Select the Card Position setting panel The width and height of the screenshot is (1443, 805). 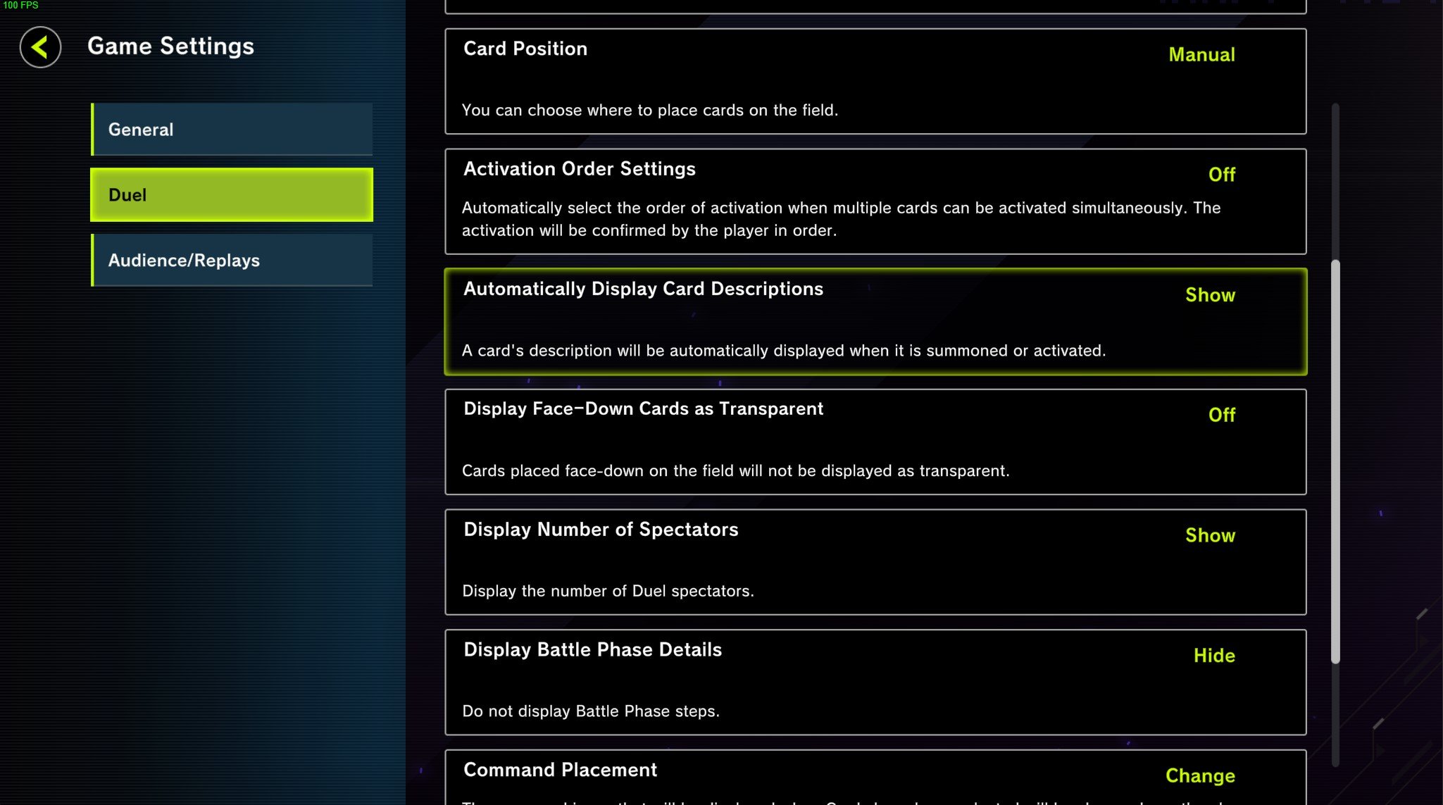[x=875, y=82]
